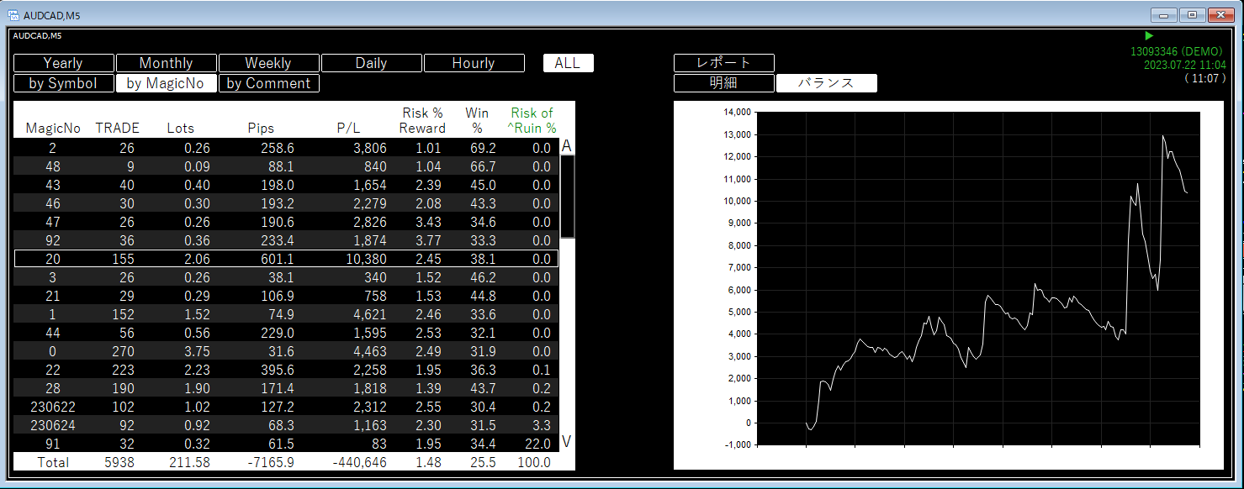Click the AUDCAD,M5 window title icon

[13, 14]
